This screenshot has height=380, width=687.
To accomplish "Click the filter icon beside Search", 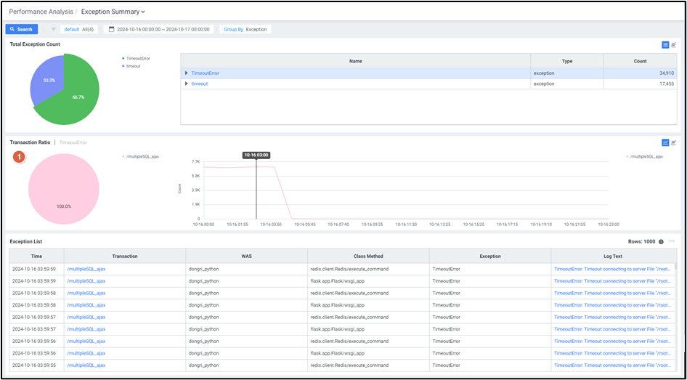I will click(53, 29).
